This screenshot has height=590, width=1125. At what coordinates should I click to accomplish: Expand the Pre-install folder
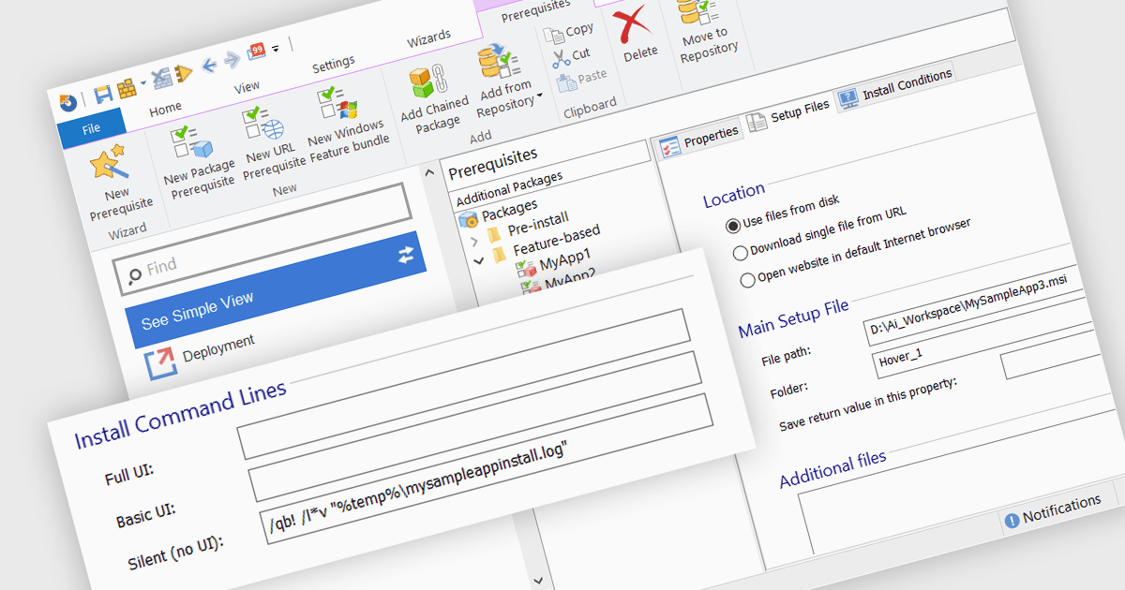475,242
